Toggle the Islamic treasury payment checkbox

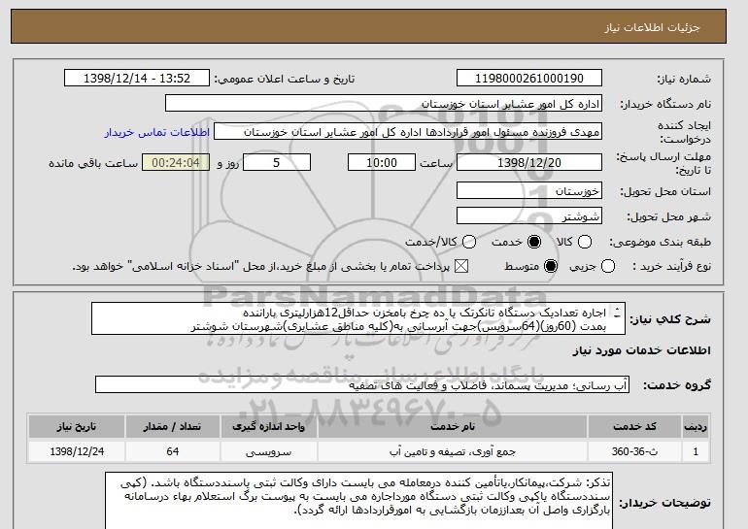coord(460,266)
